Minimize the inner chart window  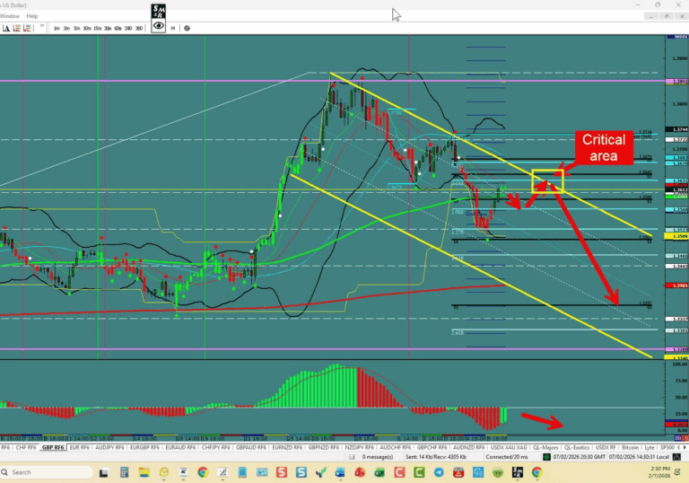pyautogui.click(x=650, y=16)
